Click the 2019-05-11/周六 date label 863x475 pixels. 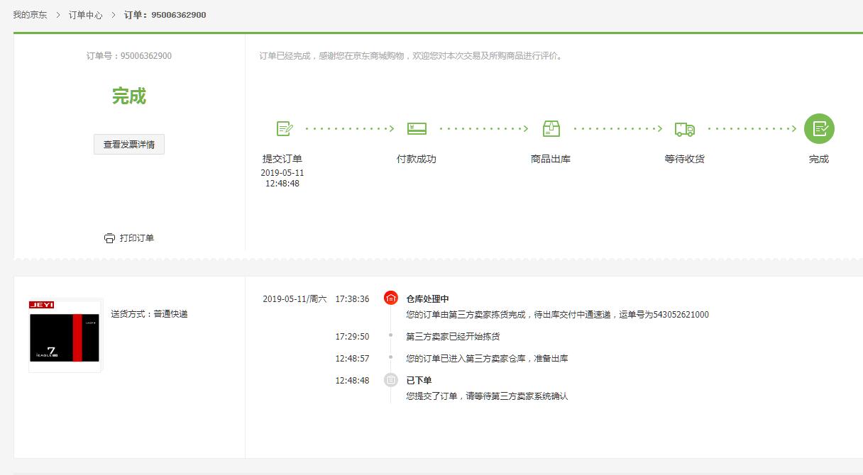[295, 299]
